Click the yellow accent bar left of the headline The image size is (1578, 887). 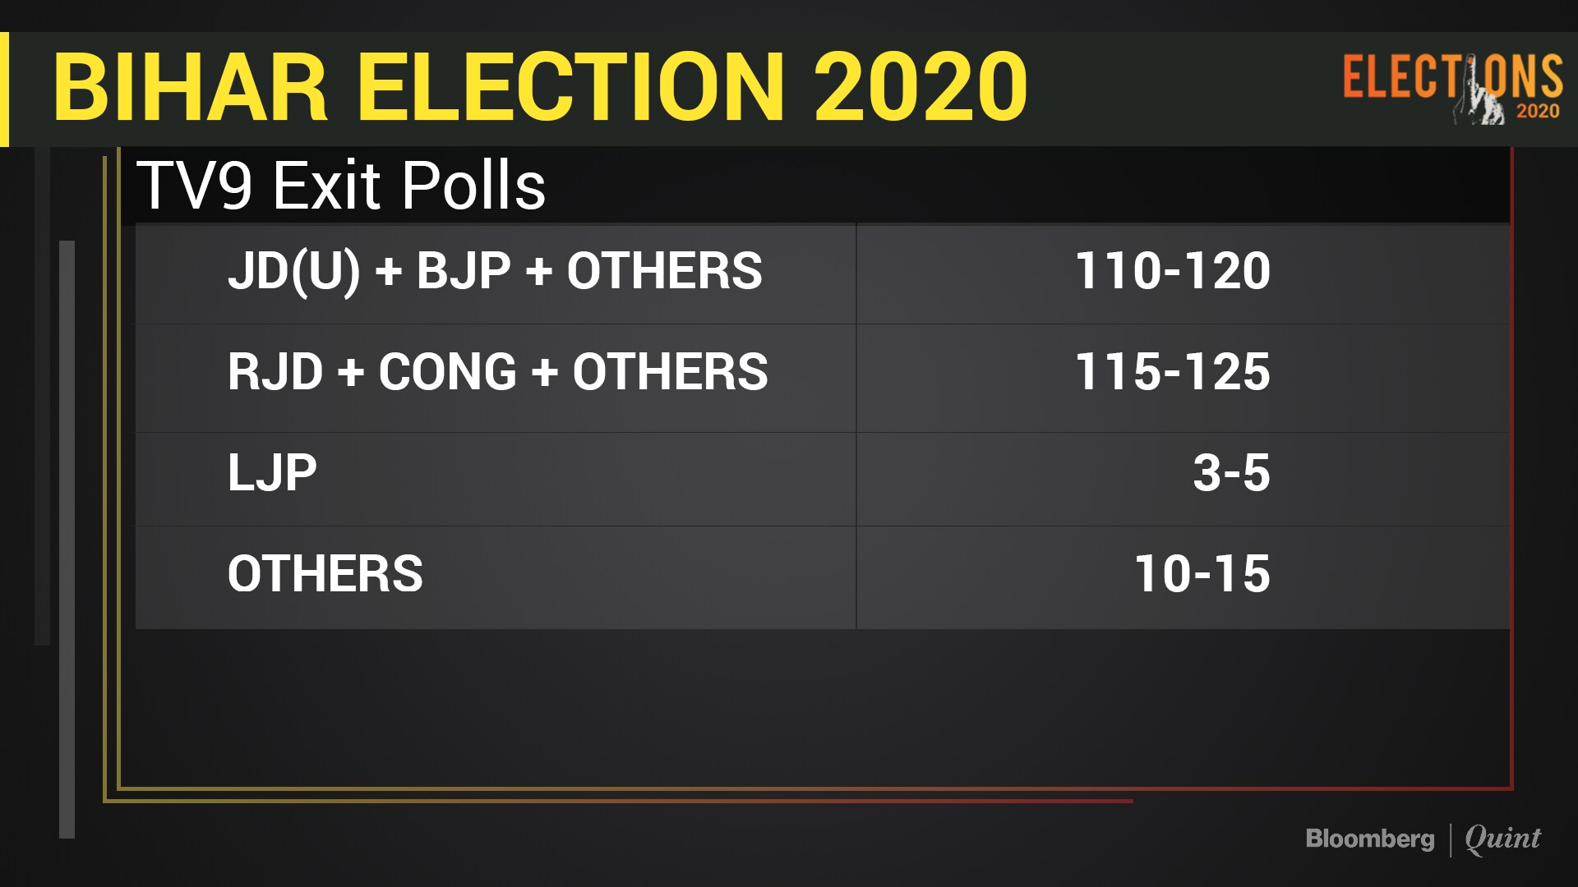(x=4, y=89)
